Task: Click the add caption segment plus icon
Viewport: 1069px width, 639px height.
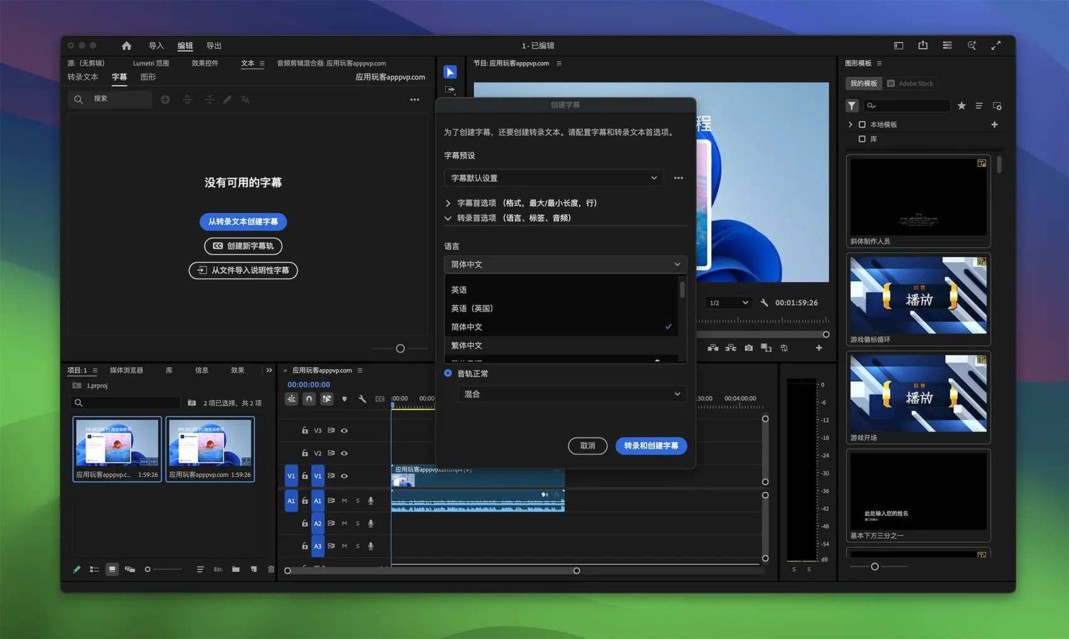Action: point(165,99)
